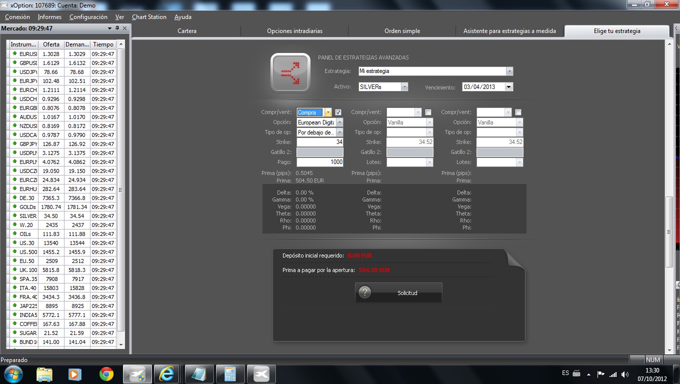Expand the European Digital option dropdown
680x384 pixels.
[339, 122]
